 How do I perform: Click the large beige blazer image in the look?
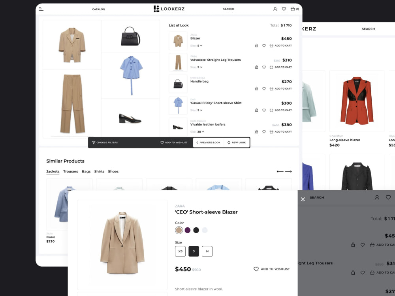(72, 45)
